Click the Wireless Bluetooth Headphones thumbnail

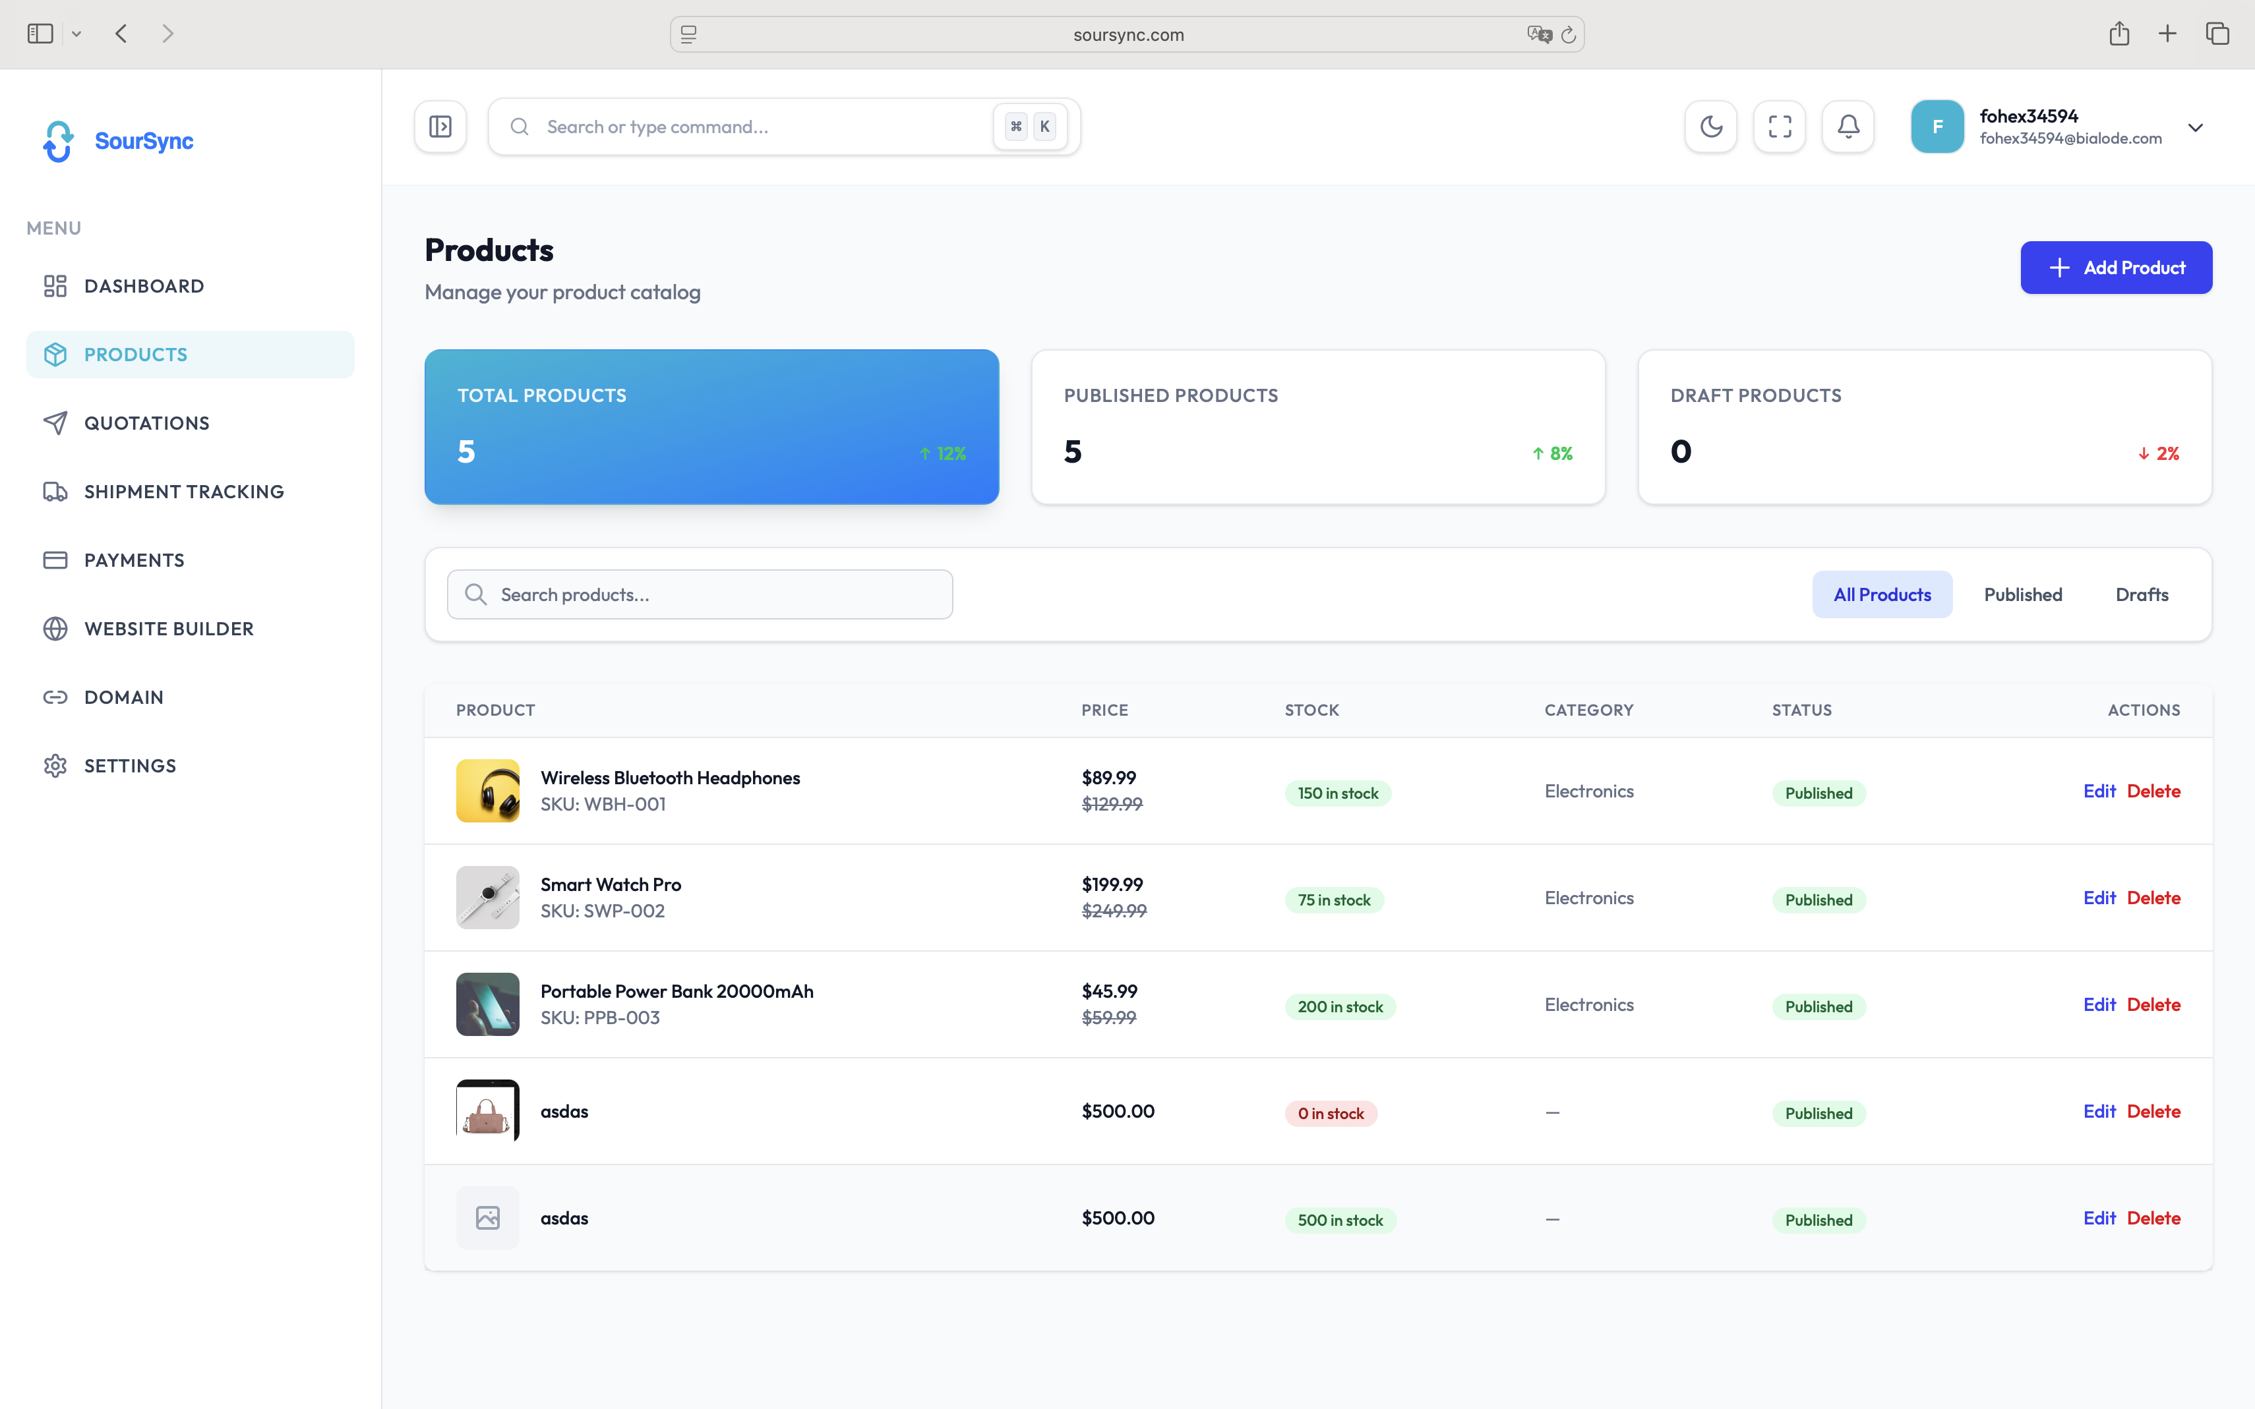coord(487,790)
